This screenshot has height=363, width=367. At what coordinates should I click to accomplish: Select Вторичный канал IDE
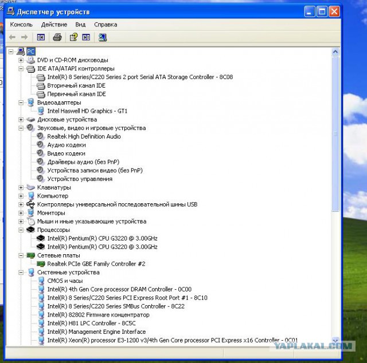pyautogui.click(x=76, y=85)
